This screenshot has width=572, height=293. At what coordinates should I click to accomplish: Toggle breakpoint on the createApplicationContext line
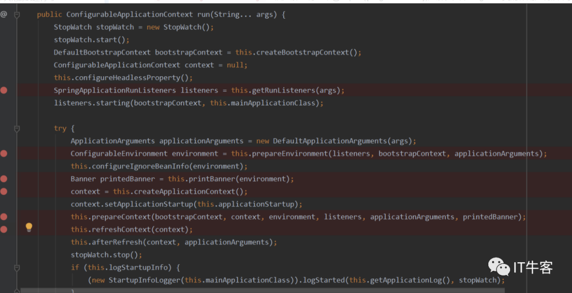[x=4, y=191]
